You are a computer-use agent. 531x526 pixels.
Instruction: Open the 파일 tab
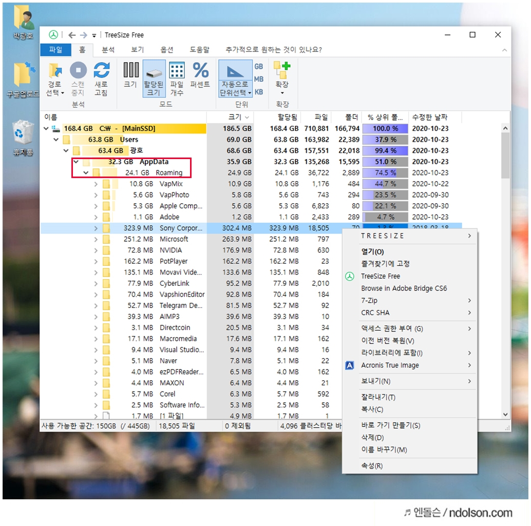pyautogui.click(x=55, y=49)
